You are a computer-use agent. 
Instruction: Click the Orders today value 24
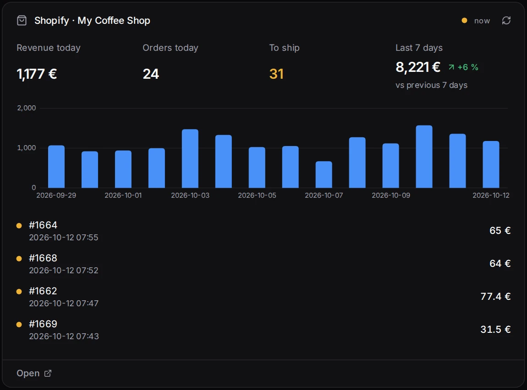tap(151, 74)
